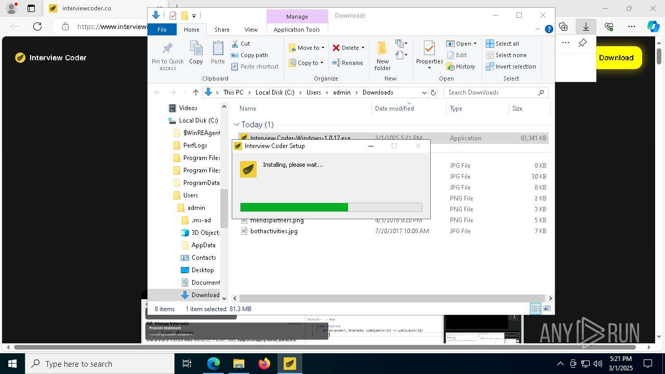Switch to the Share ribbon tab
Image resolution: width=665 pixels, height=374 pixels.
[222, 30]
